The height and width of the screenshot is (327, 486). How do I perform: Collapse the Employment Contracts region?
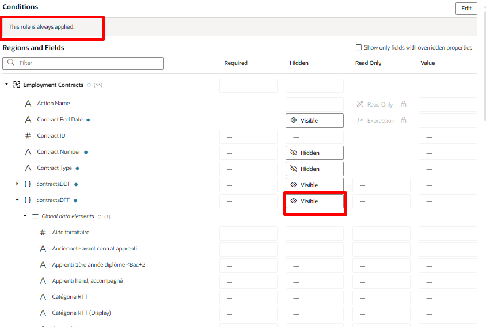6,84
